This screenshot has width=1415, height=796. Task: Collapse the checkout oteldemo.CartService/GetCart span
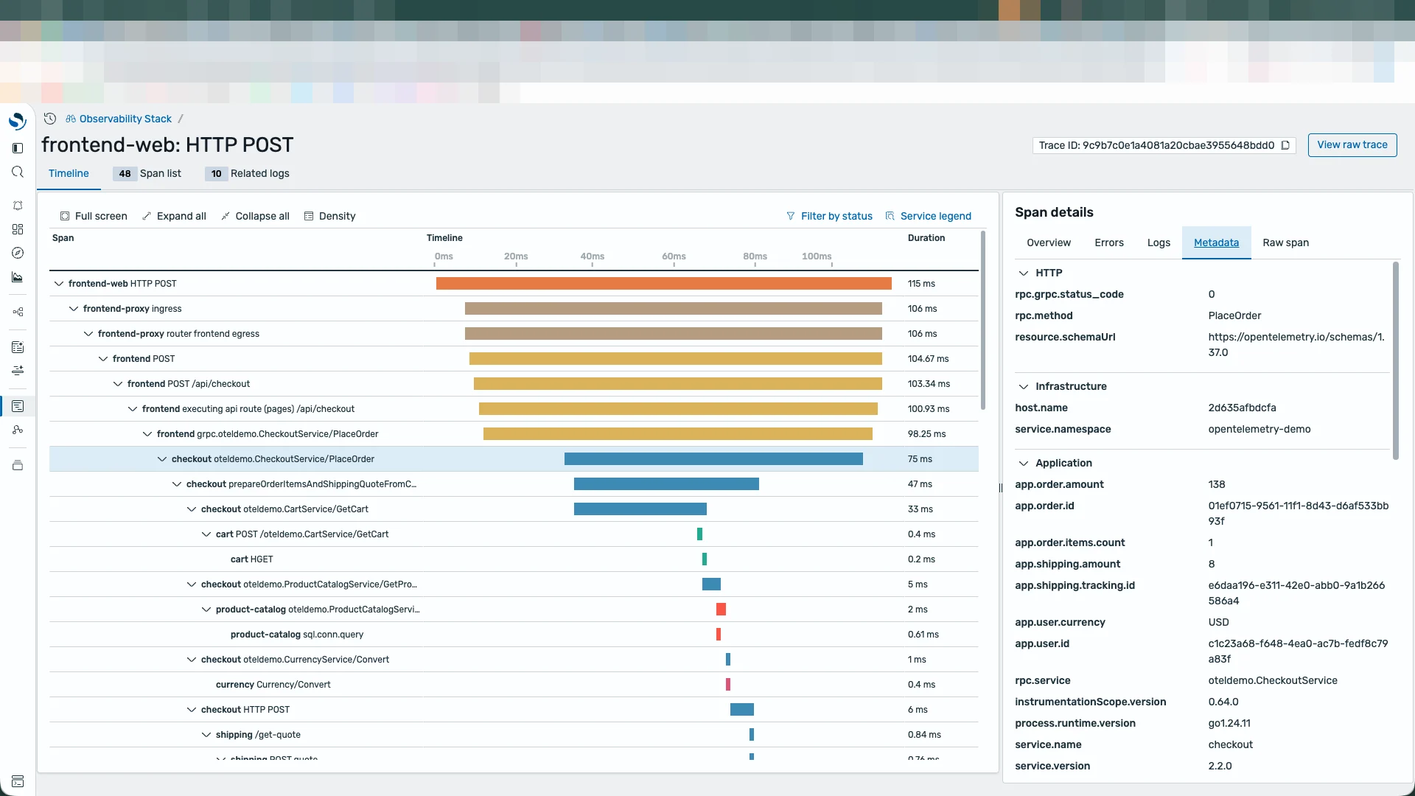192,509
